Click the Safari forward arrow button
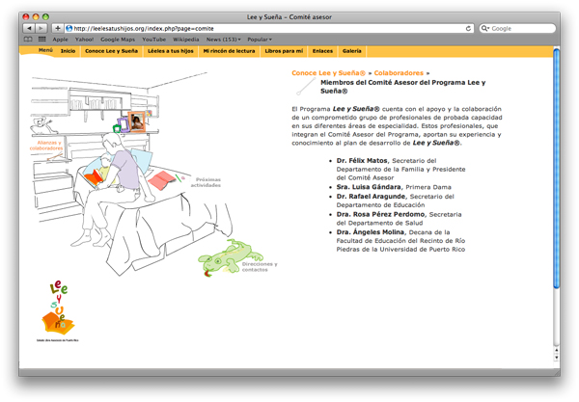This screenshot has width=579, height=402. coord(41,29)
